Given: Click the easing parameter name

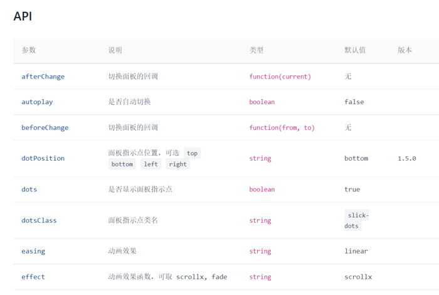Looking at the screenshot, I should point(33,251).
